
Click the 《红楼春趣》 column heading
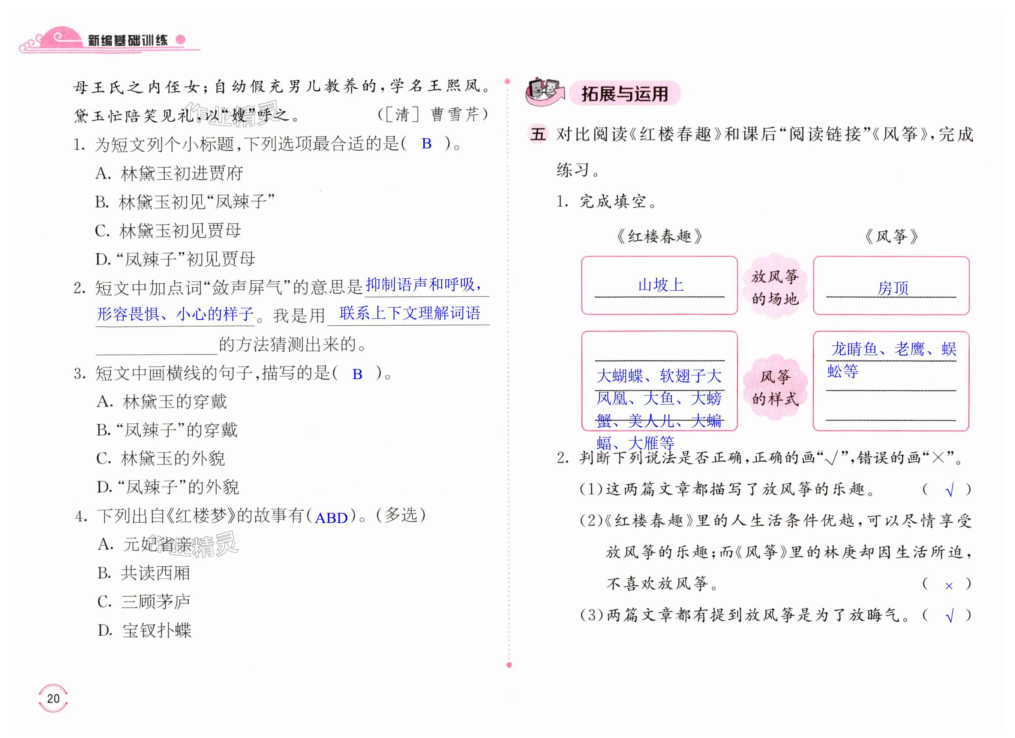point(660,236)
